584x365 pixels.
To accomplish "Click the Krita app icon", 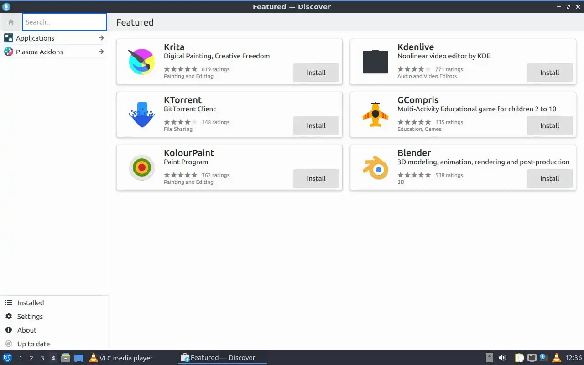I will (x=142, y=62).
